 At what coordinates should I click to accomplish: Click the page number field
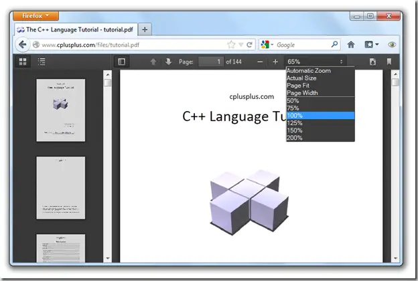tap(210, 62)
